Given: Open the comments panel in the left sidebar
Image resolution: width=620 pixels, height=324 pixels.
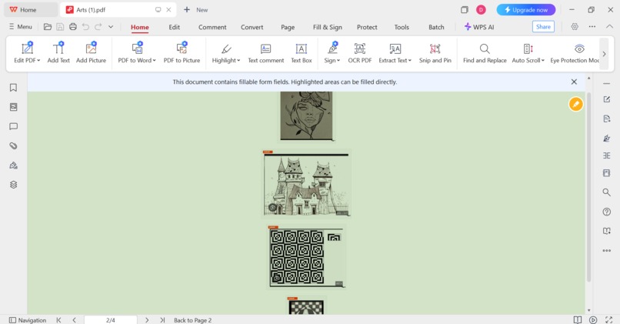Looking at the screenshot, I should tap(13, 126).
